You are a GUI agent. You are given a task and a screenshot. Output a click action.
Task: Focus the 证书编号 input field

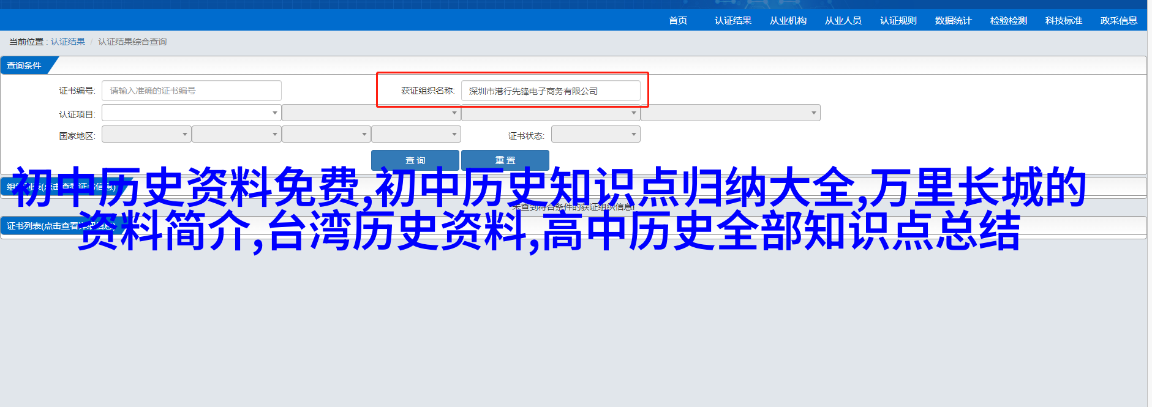tap(191, 91)
